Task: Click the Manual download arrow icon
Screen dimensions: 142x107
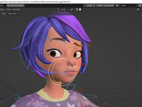Action: (105, 6)
